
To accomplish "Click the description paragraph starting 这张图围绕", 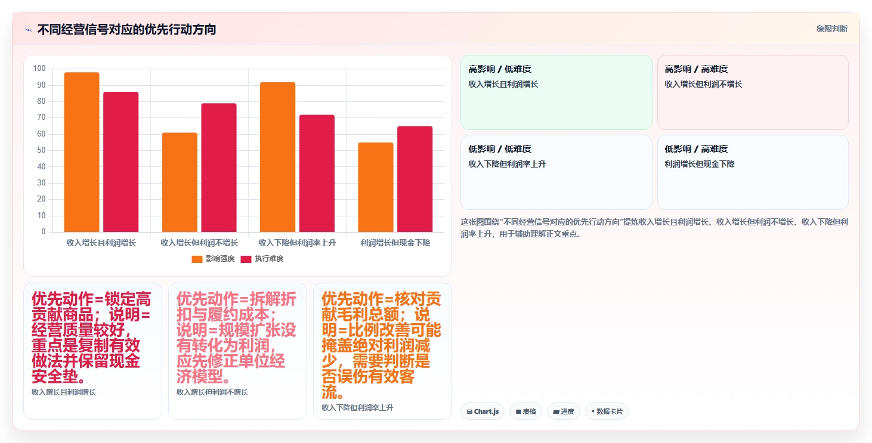I will click(654, 228).
